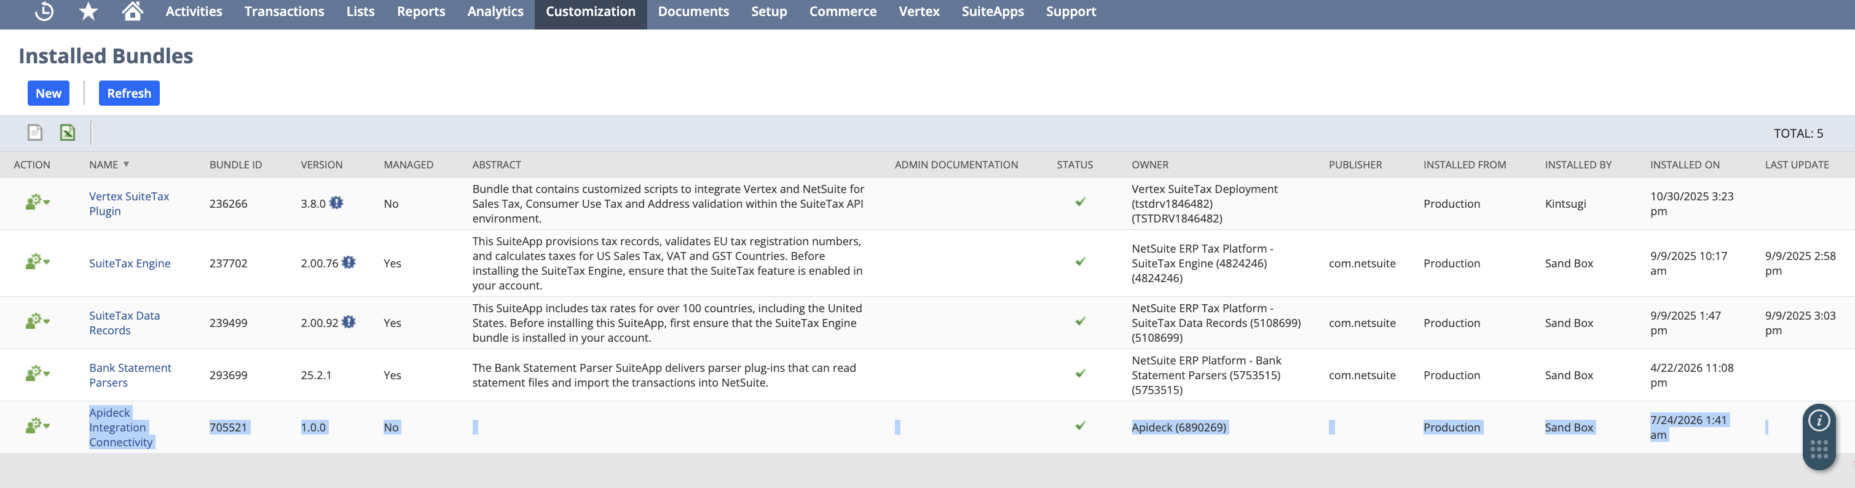
Task: Click status checkmark for SuiteTax Engine
Action: click(x=1080, y=262)
